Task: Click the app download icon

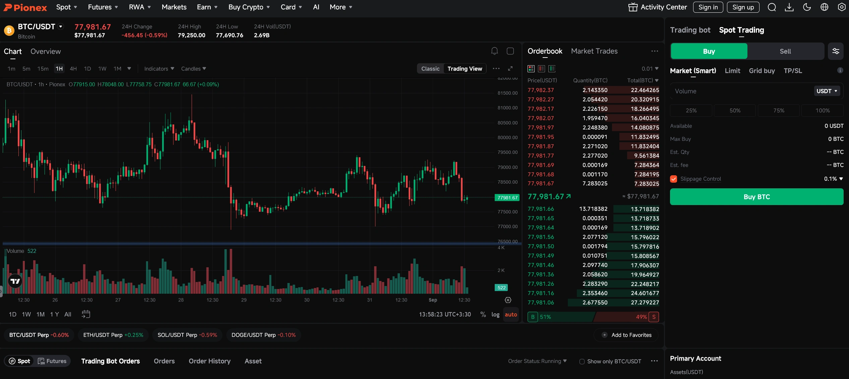Action: tap(789, 7)
